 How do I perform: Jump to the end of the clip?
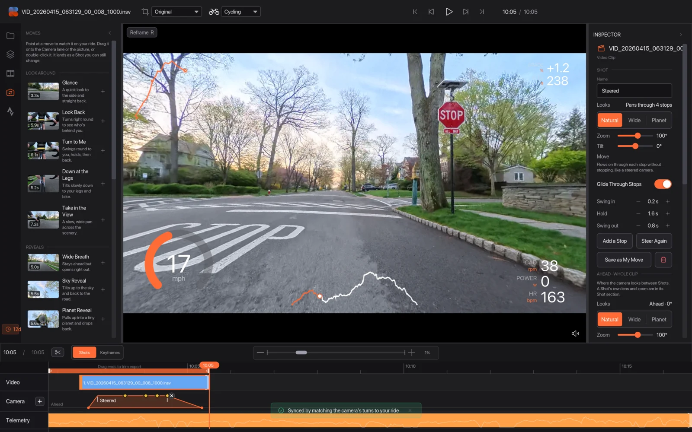pyautogui.click(x=482, y=12)
